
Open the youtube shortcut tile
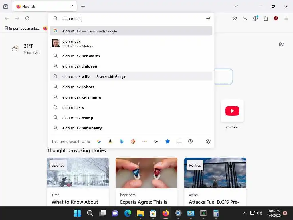pos(232,111)
